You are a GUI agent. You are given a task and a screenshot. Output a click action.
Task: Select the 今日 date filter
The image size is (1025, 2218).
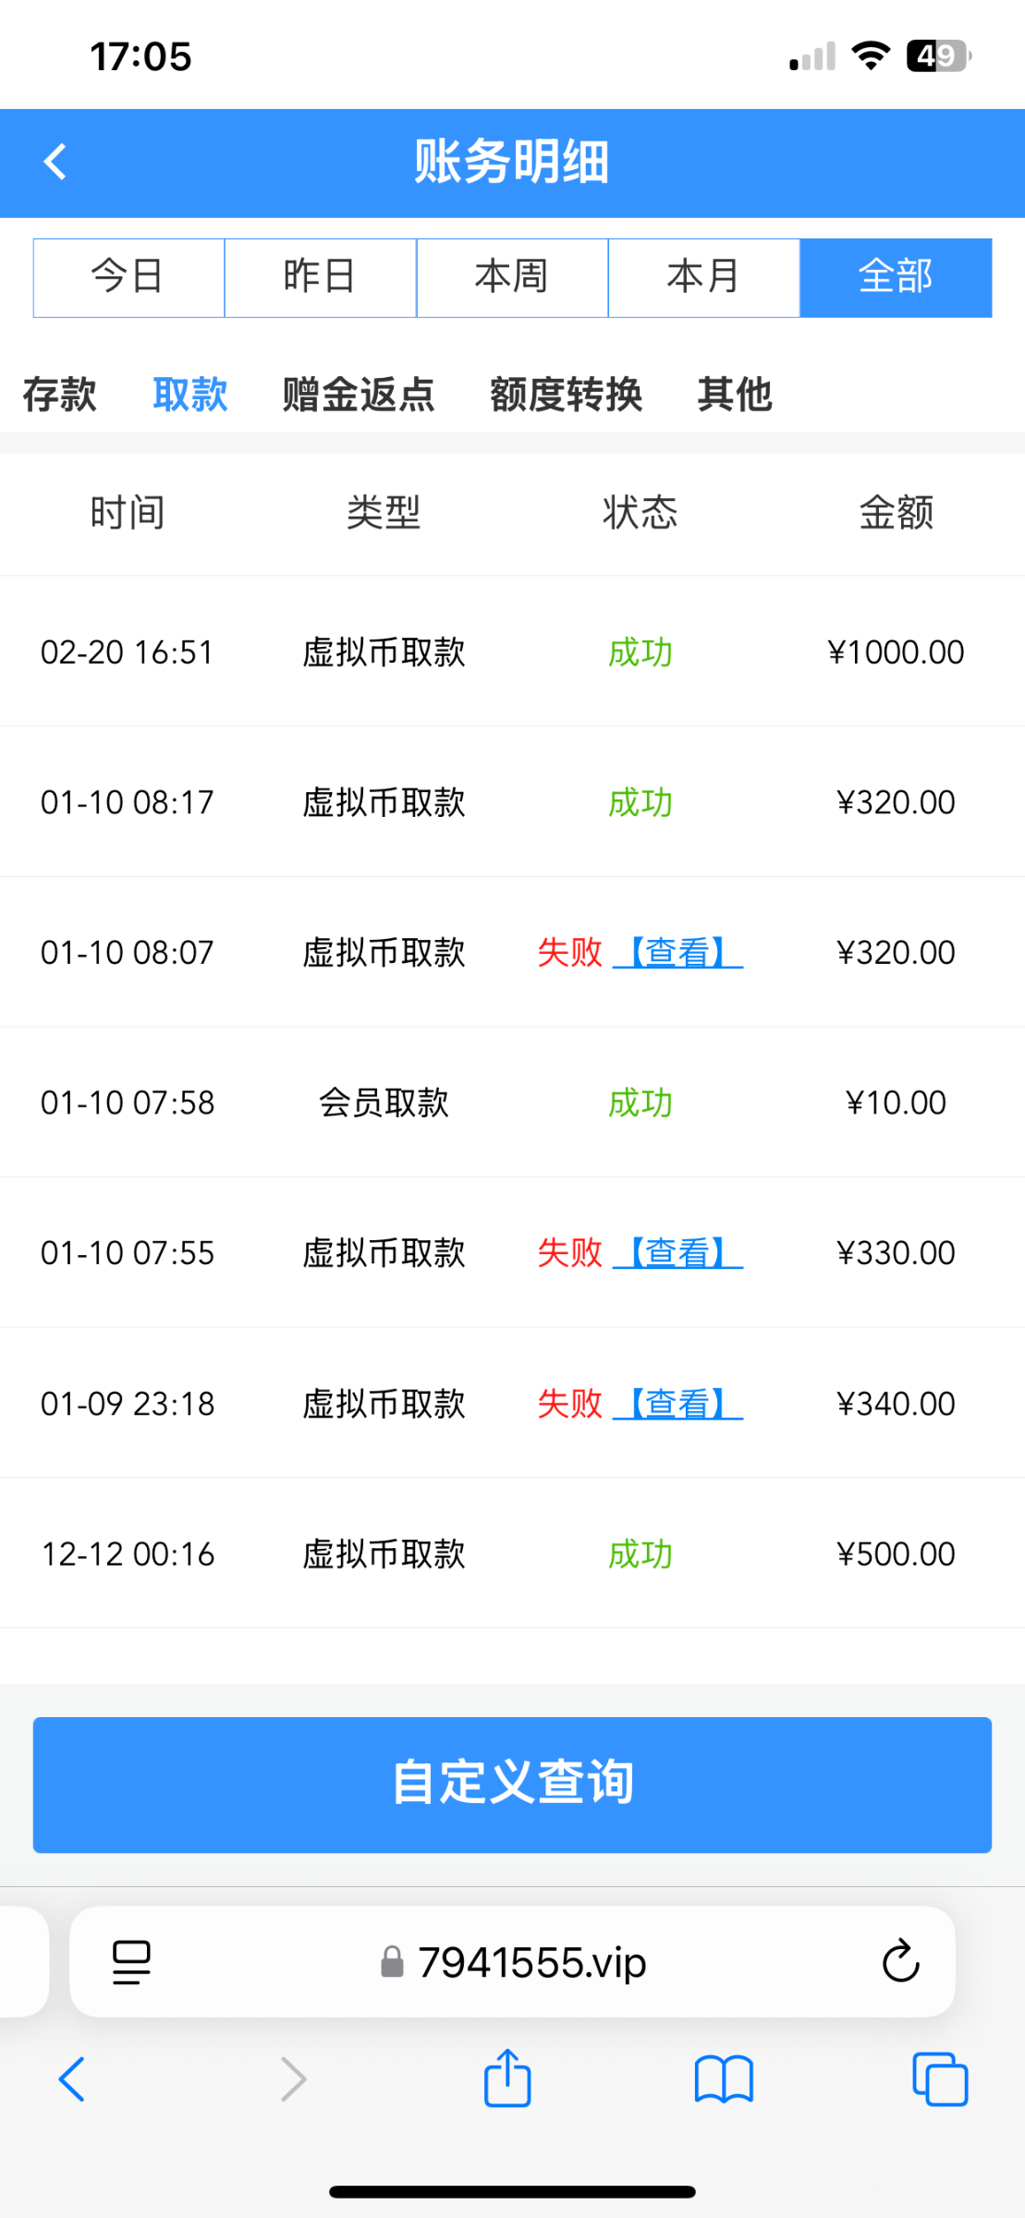click(x=128, y=277)
